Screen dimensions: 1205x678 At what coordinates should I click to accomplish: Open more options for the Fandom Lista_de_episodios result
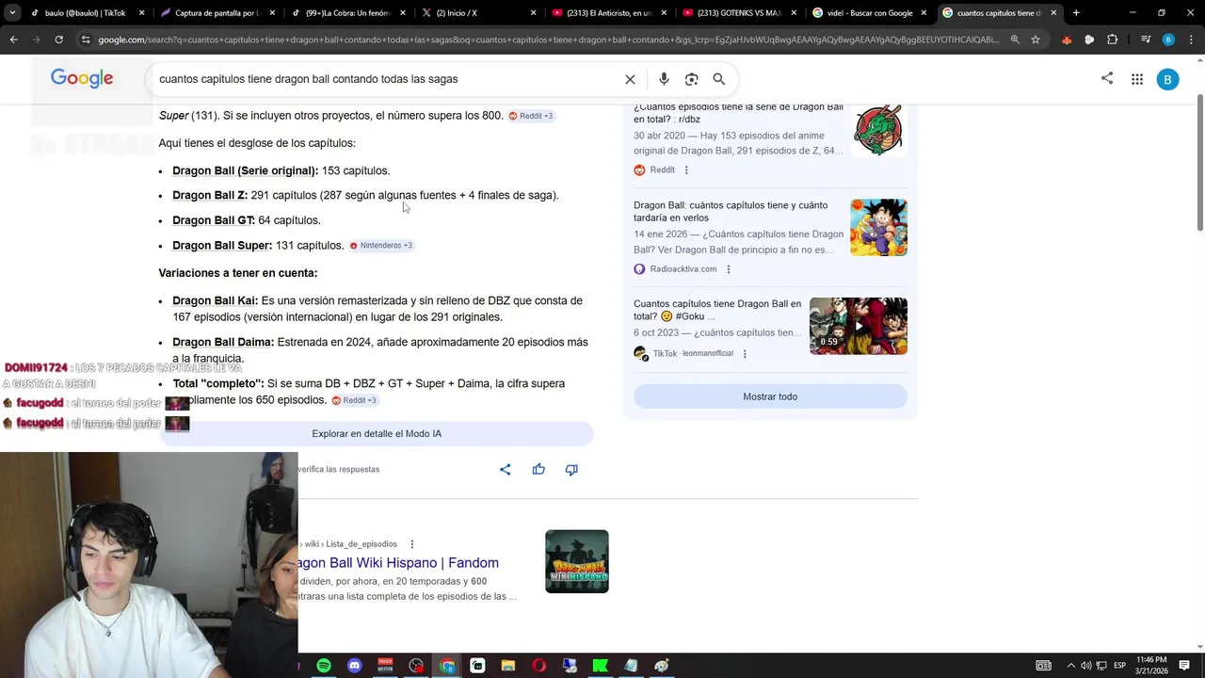click(411, 544)
